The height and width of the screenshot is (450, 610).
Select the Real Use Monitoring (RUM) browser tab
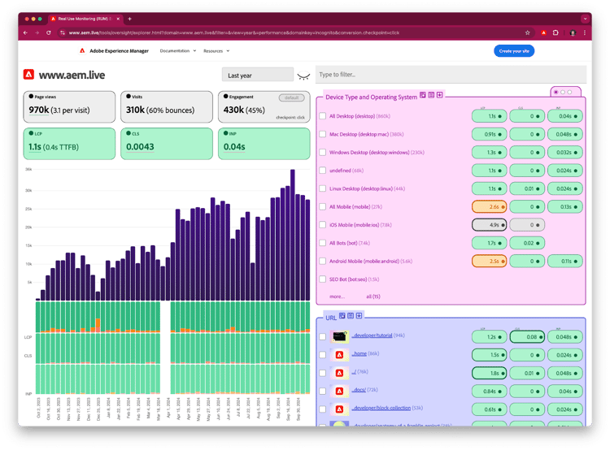click(x=85, y=19)
